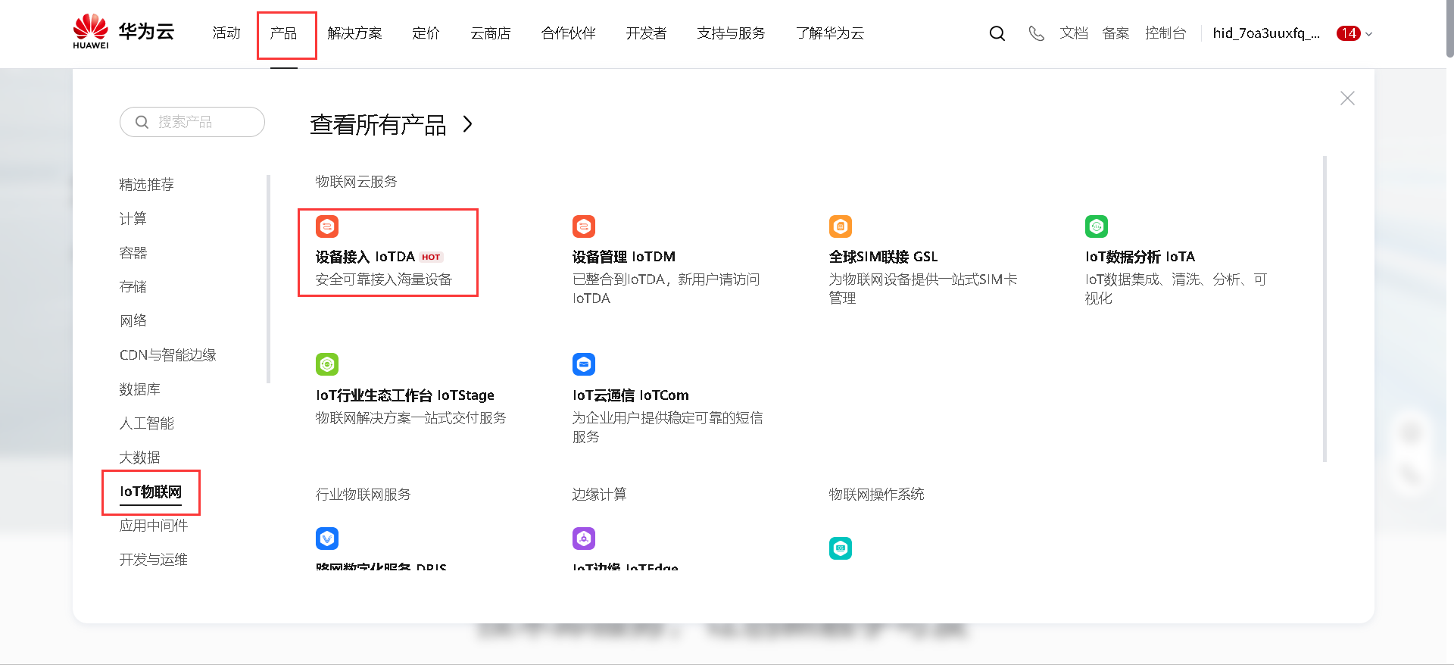Open the 备案 link in header
The width and height of the screenshot is (1454, 665).
1115,33
